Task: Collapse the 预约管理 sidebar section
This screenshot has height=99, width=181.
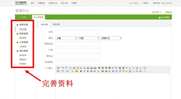Action: [17, 51]
